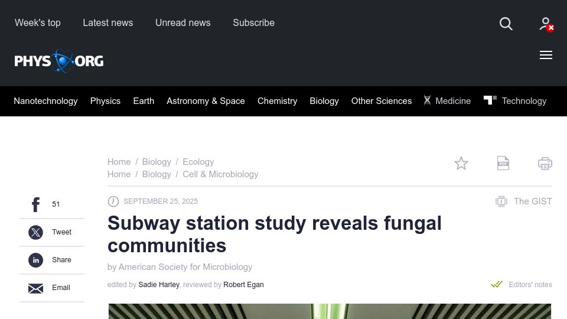Click Biology in Ecology breadcrumb

[157, 162]
